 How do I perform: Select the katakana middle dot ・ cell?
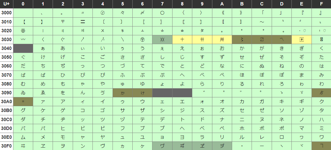[x=242, y=146]
